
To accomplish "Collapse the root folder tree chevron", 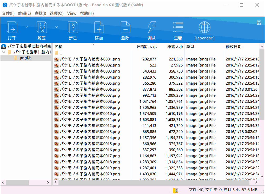I will click(3, 52).
